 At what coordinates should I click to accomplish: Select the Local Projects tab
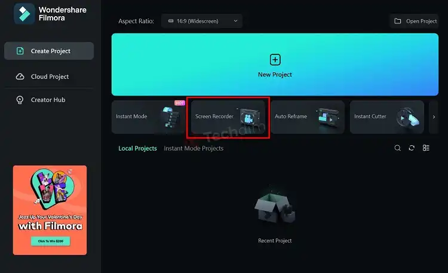point(137,148)
